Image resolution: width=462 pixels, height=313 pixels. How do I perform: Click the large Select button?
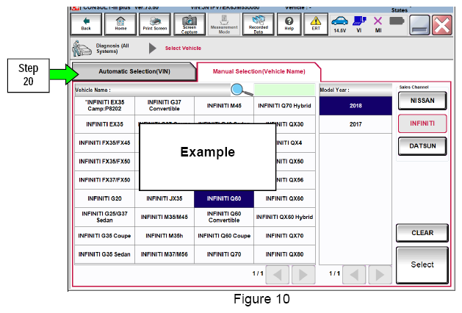pos(422,265)
